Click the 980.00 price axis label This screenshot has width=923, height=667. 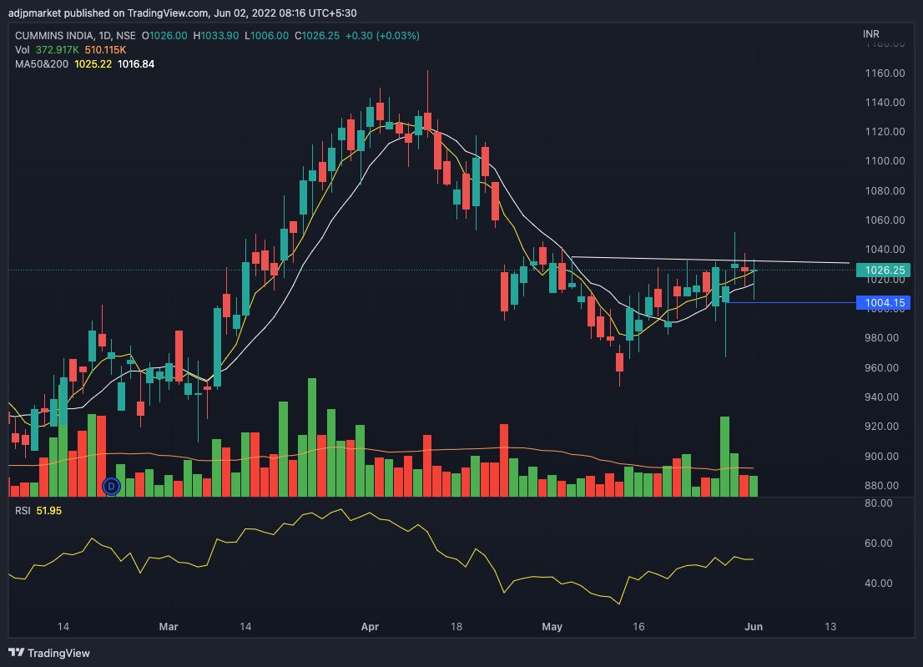coord(881,338)
